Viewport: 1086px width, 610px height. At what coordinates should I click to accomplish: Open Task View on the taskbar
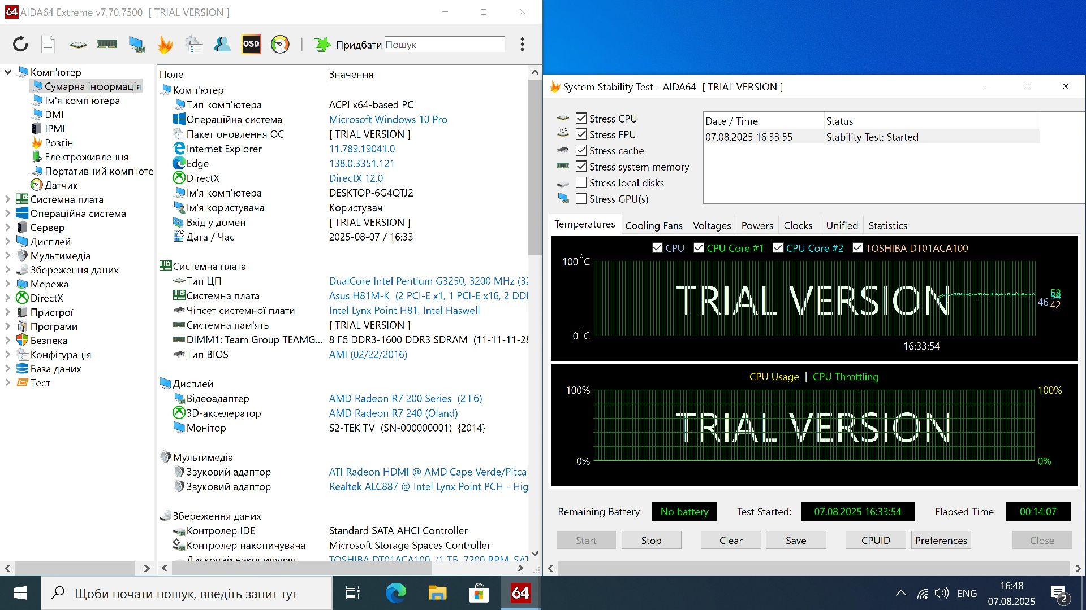pos(352,593)
